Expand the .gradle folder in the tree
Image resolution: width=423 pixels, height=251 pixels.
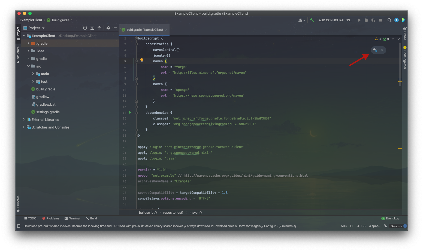pyautogui.click(x=28, y=43)
